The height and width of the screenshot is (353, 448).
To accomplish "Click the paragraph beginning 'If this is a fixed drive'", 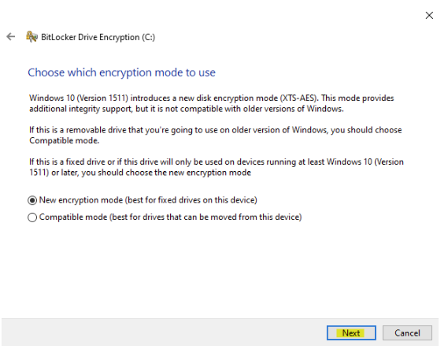I will coord(217,167).
